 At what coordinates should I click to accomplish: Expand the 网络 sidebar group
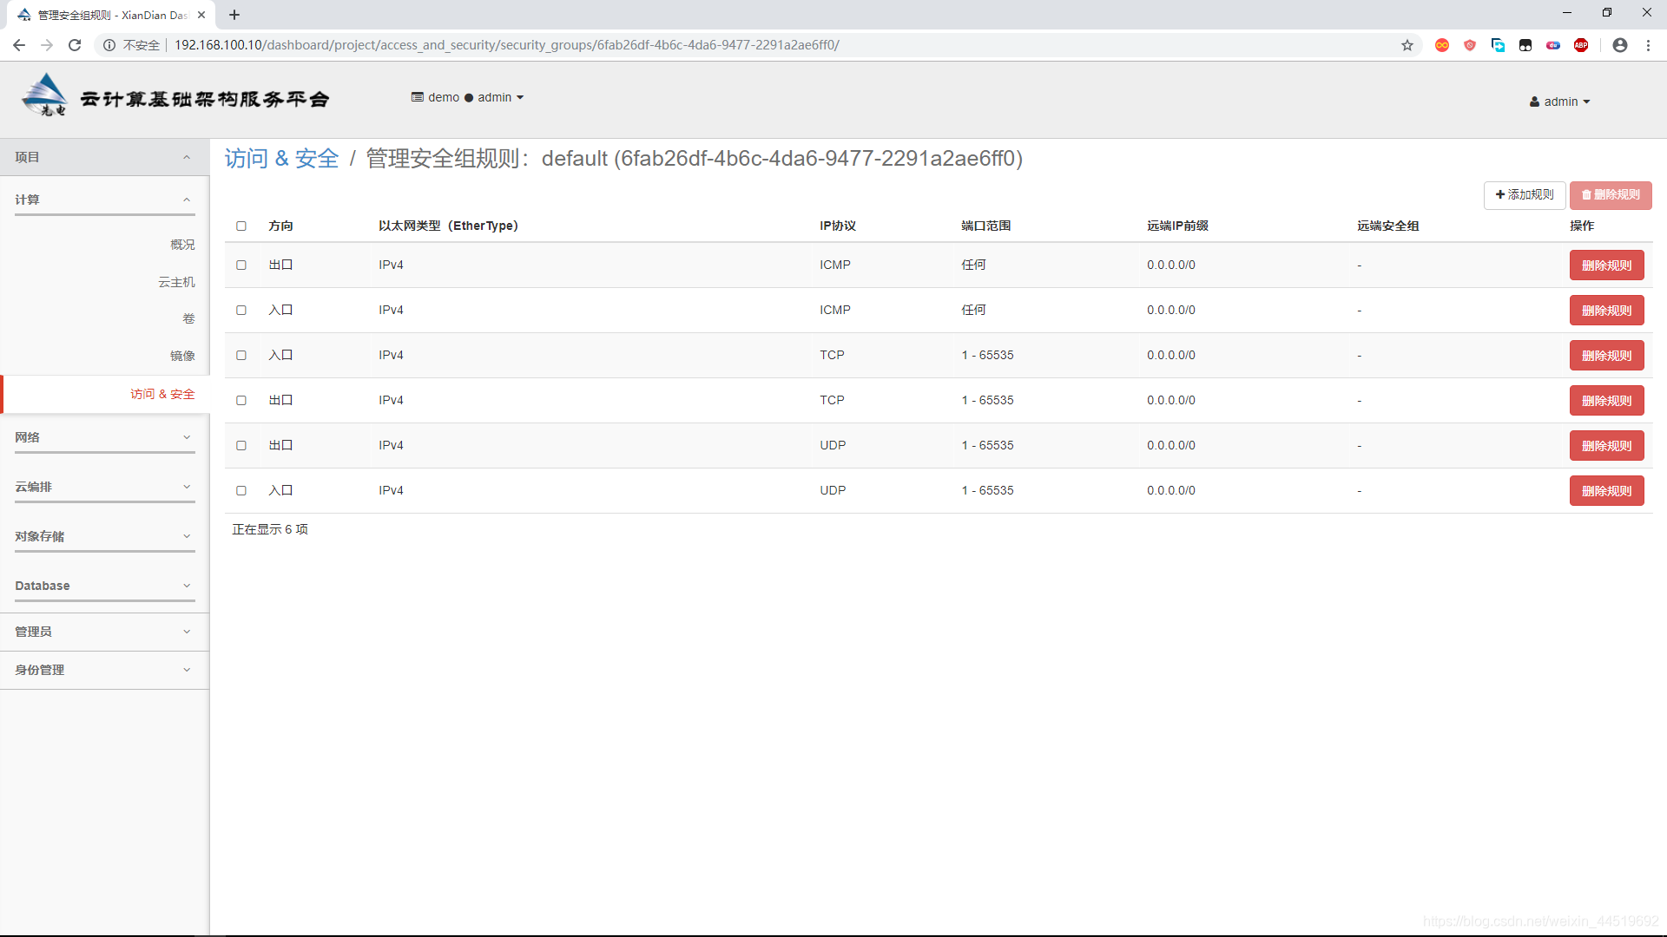pyautogui.click(x=104, y=437)
